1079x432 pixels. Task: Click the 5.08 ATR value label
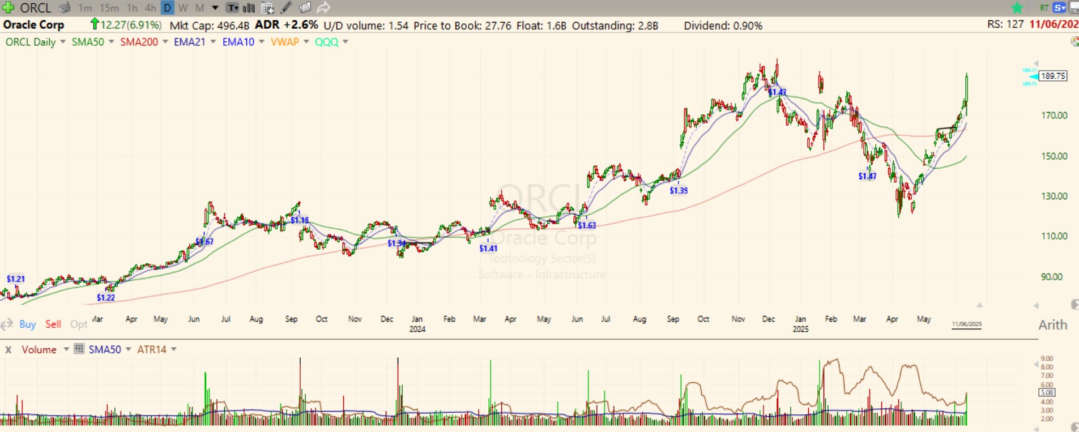pyautogui.click(x=1047, y=392)
